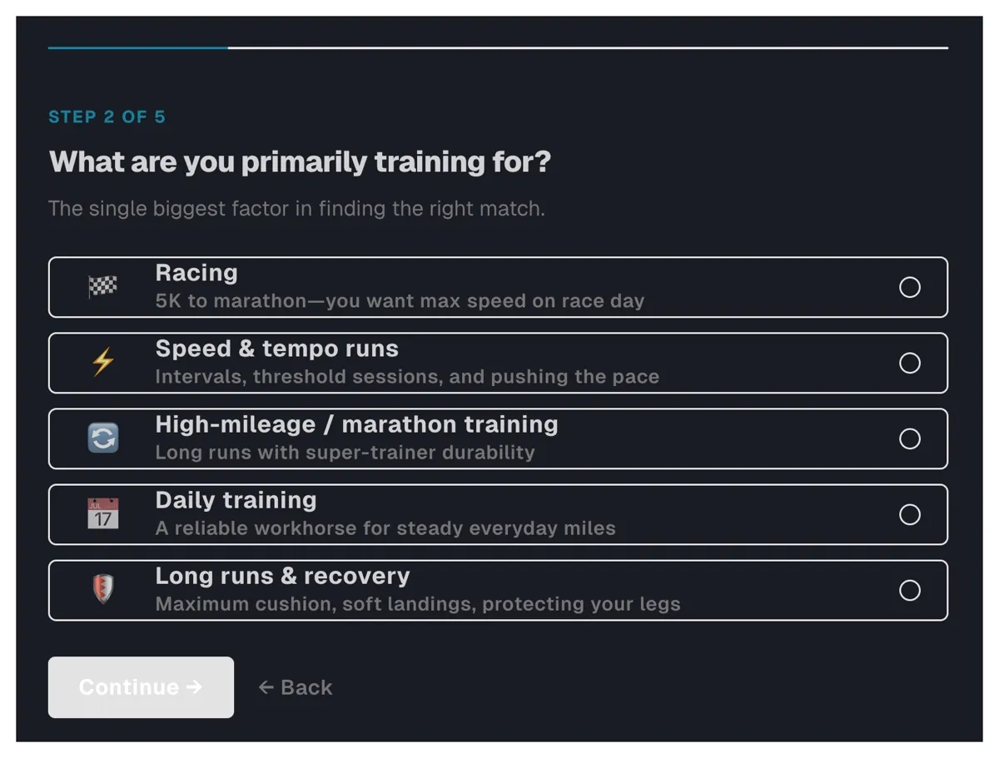999x758 pixels.
Task: Click the shield recovery icon
Action: [103, 590]
